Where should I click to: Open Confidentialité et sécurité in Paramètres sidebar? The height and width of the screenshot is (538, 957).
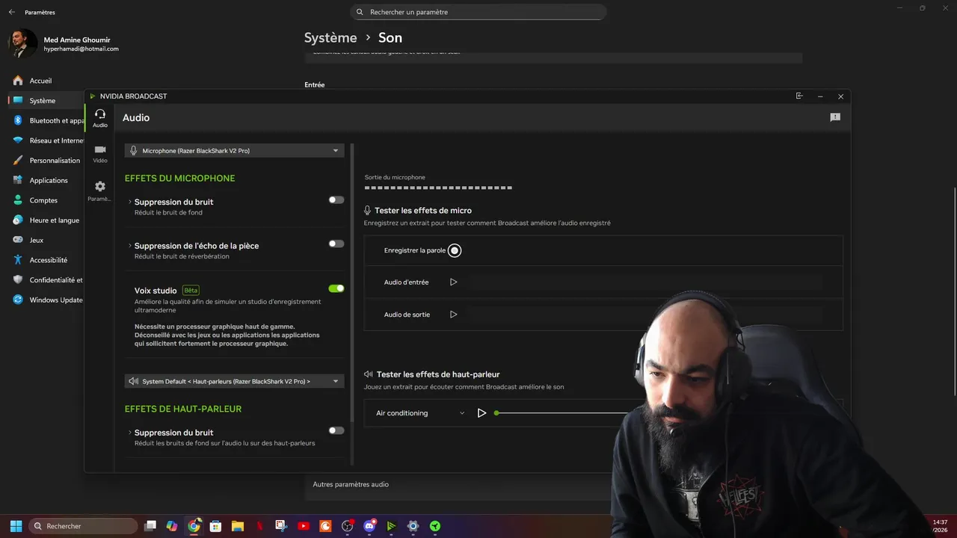click(x=46, y=280)
